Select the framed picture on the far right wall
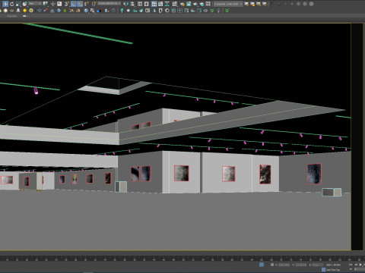The width and height of the screenshot is (365, 273). click(x=314, y=174)
